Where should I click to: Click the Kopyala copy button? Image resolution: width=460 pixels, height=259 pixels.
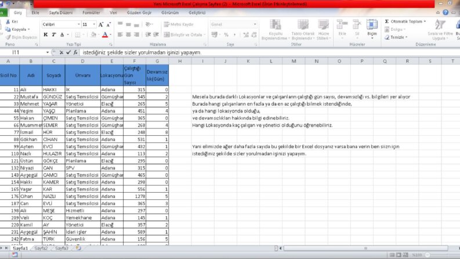(17, 30)
